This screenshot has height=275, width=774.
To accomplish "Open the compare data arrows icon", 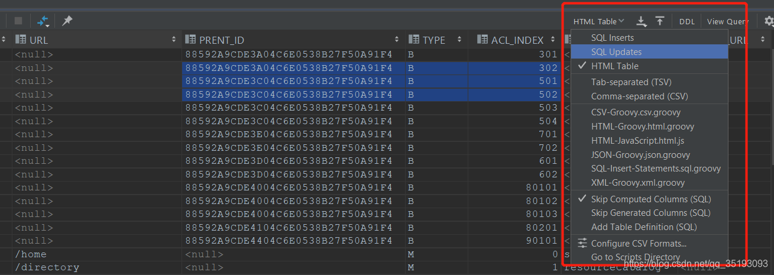I will coord(43,21).
